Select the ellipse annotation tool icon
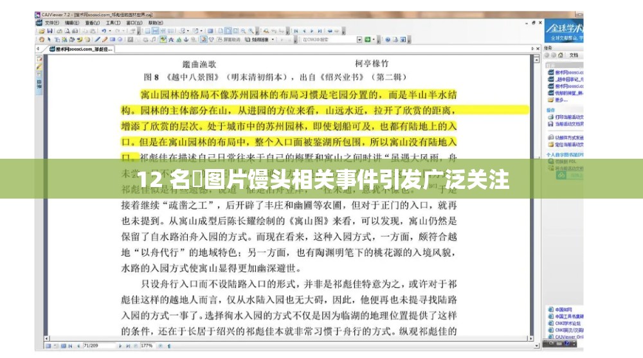The image size is (643, 358). point(120,40)
